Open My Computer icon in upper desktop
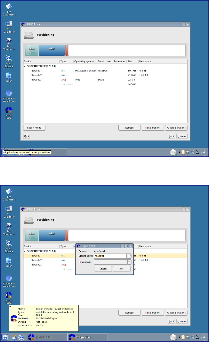The height and width of the screenshot is (342, 209). click(x=9, y=27)
